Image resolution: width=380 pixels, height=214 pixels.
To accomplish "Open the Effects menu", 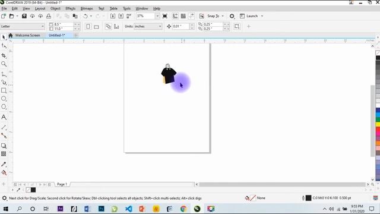I will click(71, 8).
